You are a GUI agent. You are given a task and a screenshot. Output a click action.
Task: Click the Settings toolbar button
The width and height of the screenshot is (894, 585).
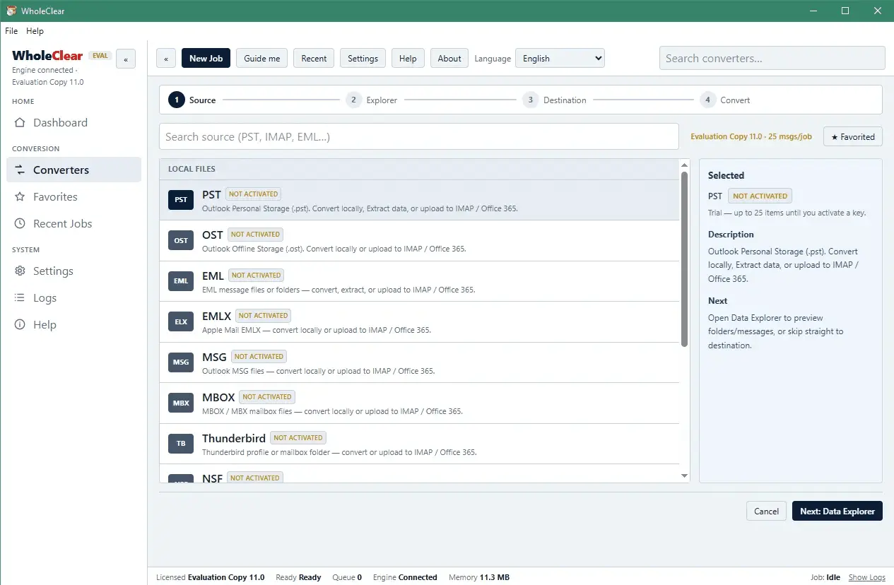[x=363, y=59]
